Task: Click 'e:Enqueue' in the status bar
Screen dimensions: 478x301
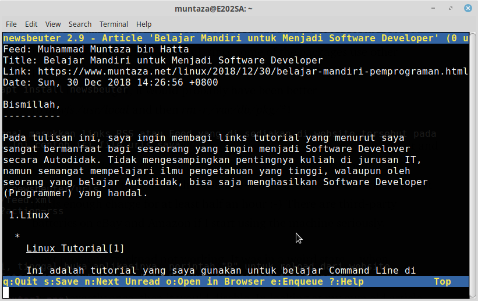Action: 297,281
